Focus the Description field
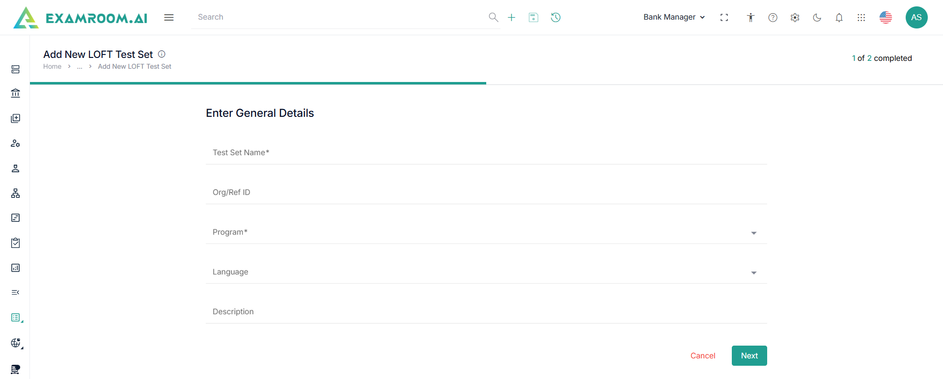The width and height of the screenshot is (943, 379). pos(486,311)
